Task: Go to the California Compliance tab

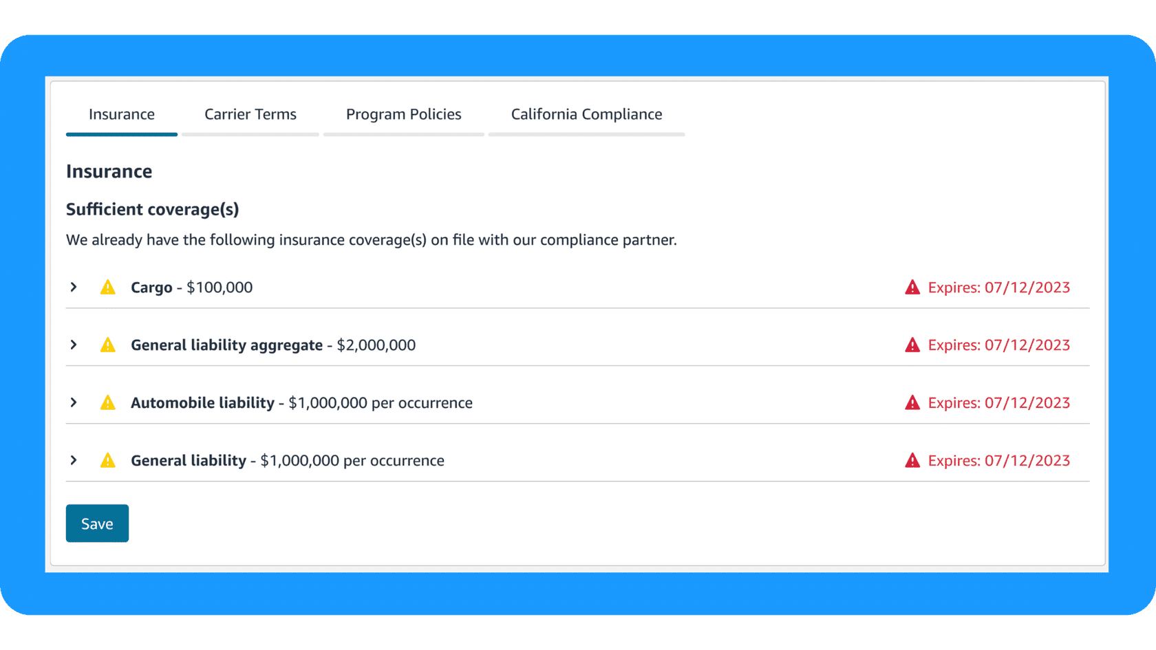Action: pyautogui.click(x=586, y=114)
